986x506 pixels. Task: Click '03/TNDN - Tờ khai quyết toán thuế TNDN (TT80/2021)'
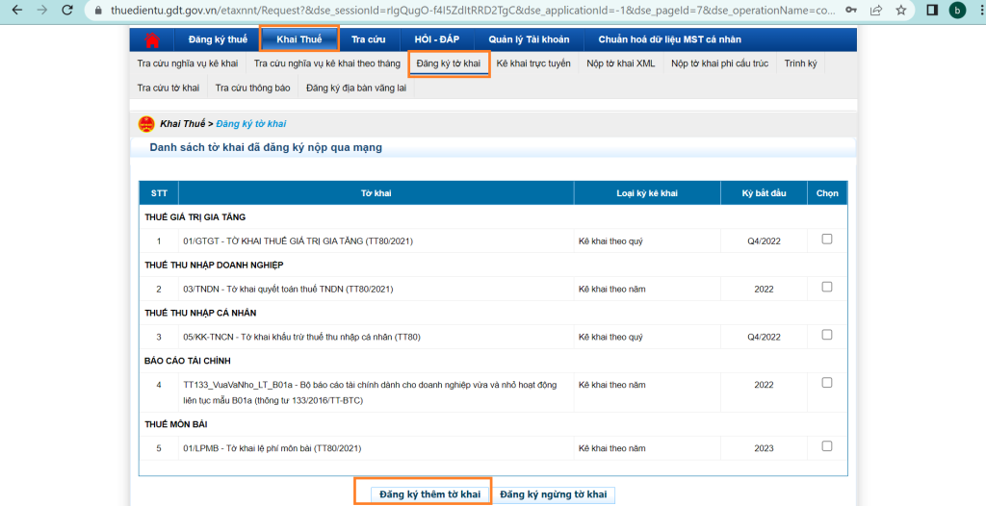288,290
